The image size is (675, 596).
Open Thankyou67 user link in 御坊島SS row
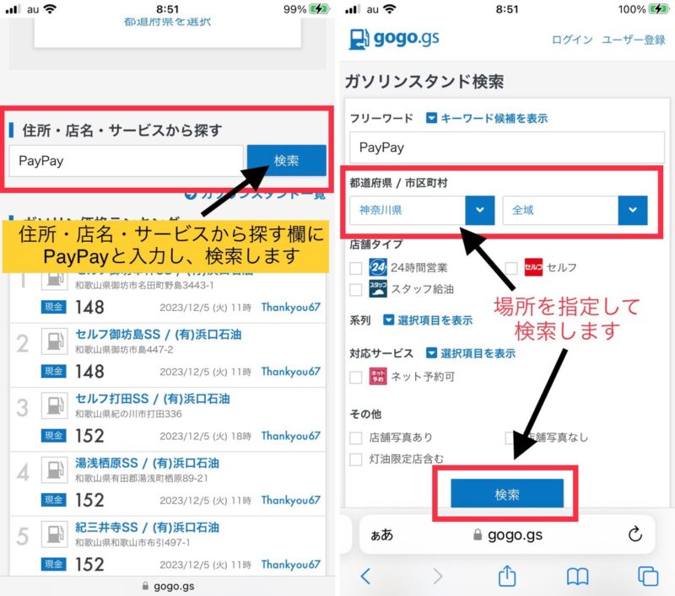(x=290, y=372)
